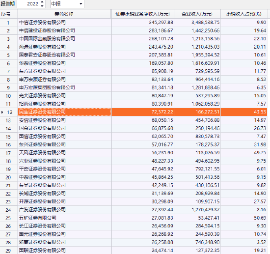Image resolution: width=270 pixels, height=254 pixels.
Task: Open the 中报 report type dropdown
Action: point(81,4)
